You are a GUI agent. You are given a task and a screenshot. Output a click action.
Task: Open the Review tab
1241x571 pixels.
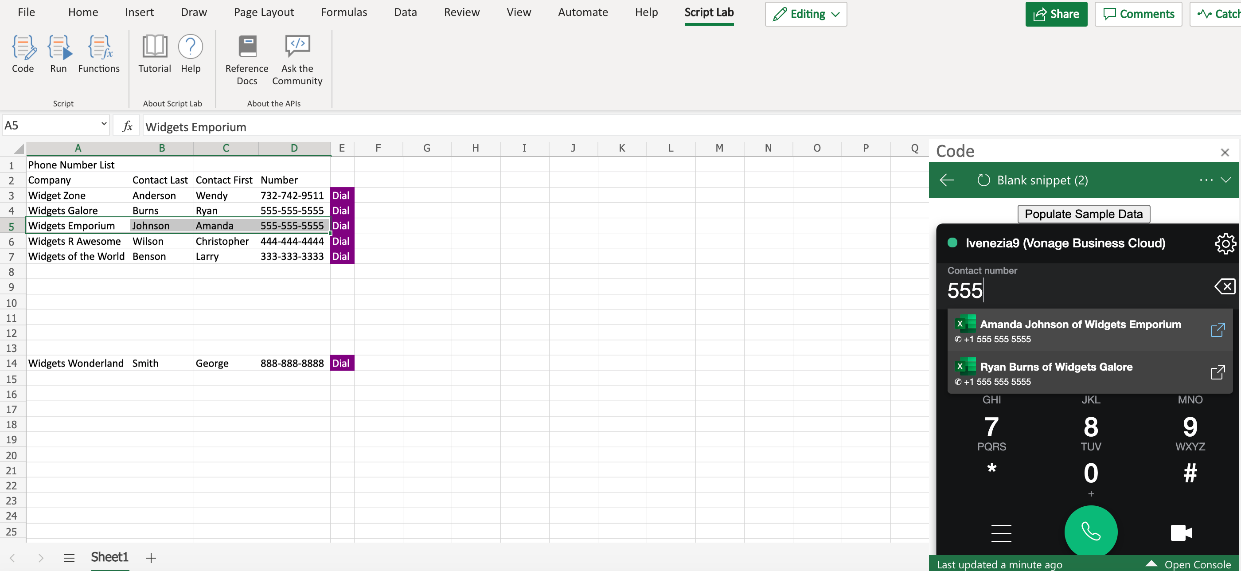point(461,12)
